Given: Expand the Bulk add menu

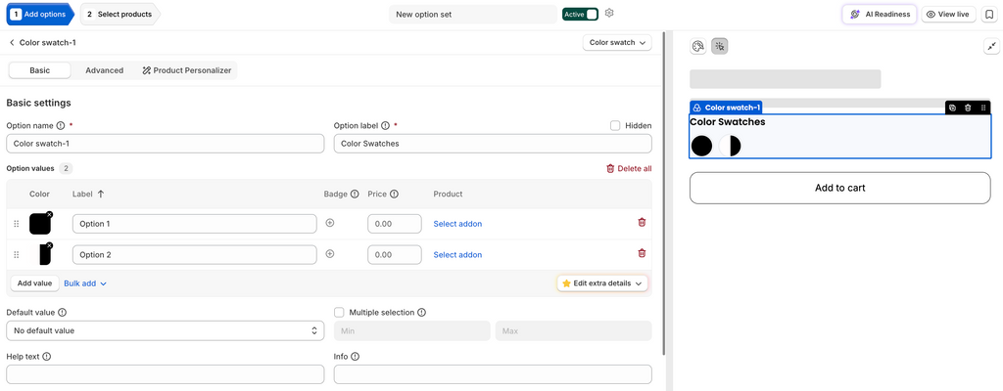Looking at the screenshot, I should tap(85, 283).
